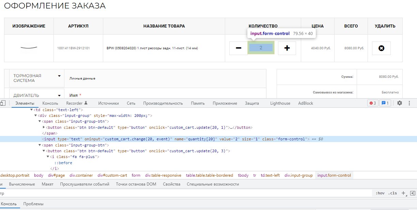Remove the item with delete icon
Image resolution: width=417 pixels, height=210 pixels.
(x=381, y=48)
